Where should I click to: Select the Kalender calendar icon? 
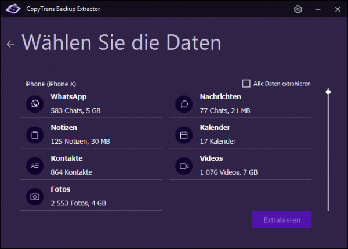(x=184, y=135)
